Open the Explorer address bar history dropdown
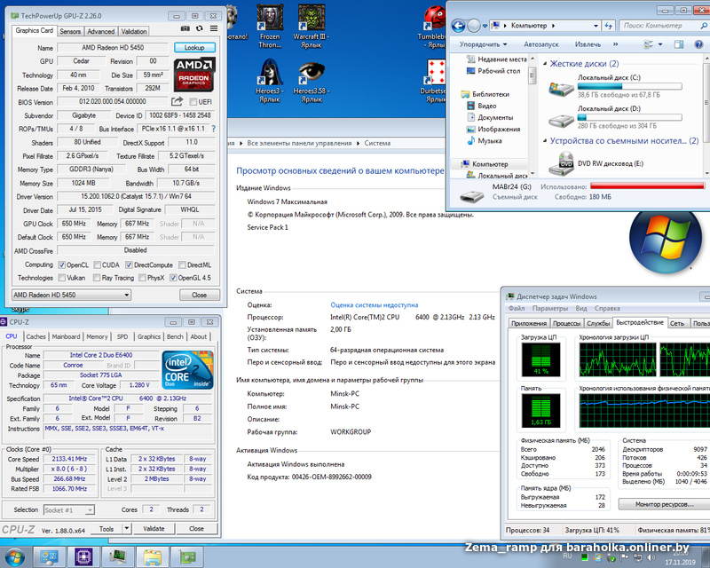This screenshot has width=710, height=568. point(596,26)
